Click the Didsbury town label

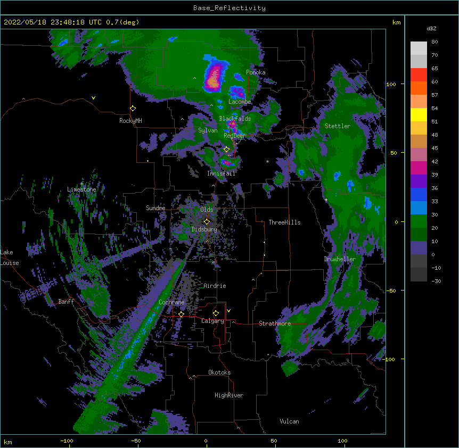(x=204, y=229)
